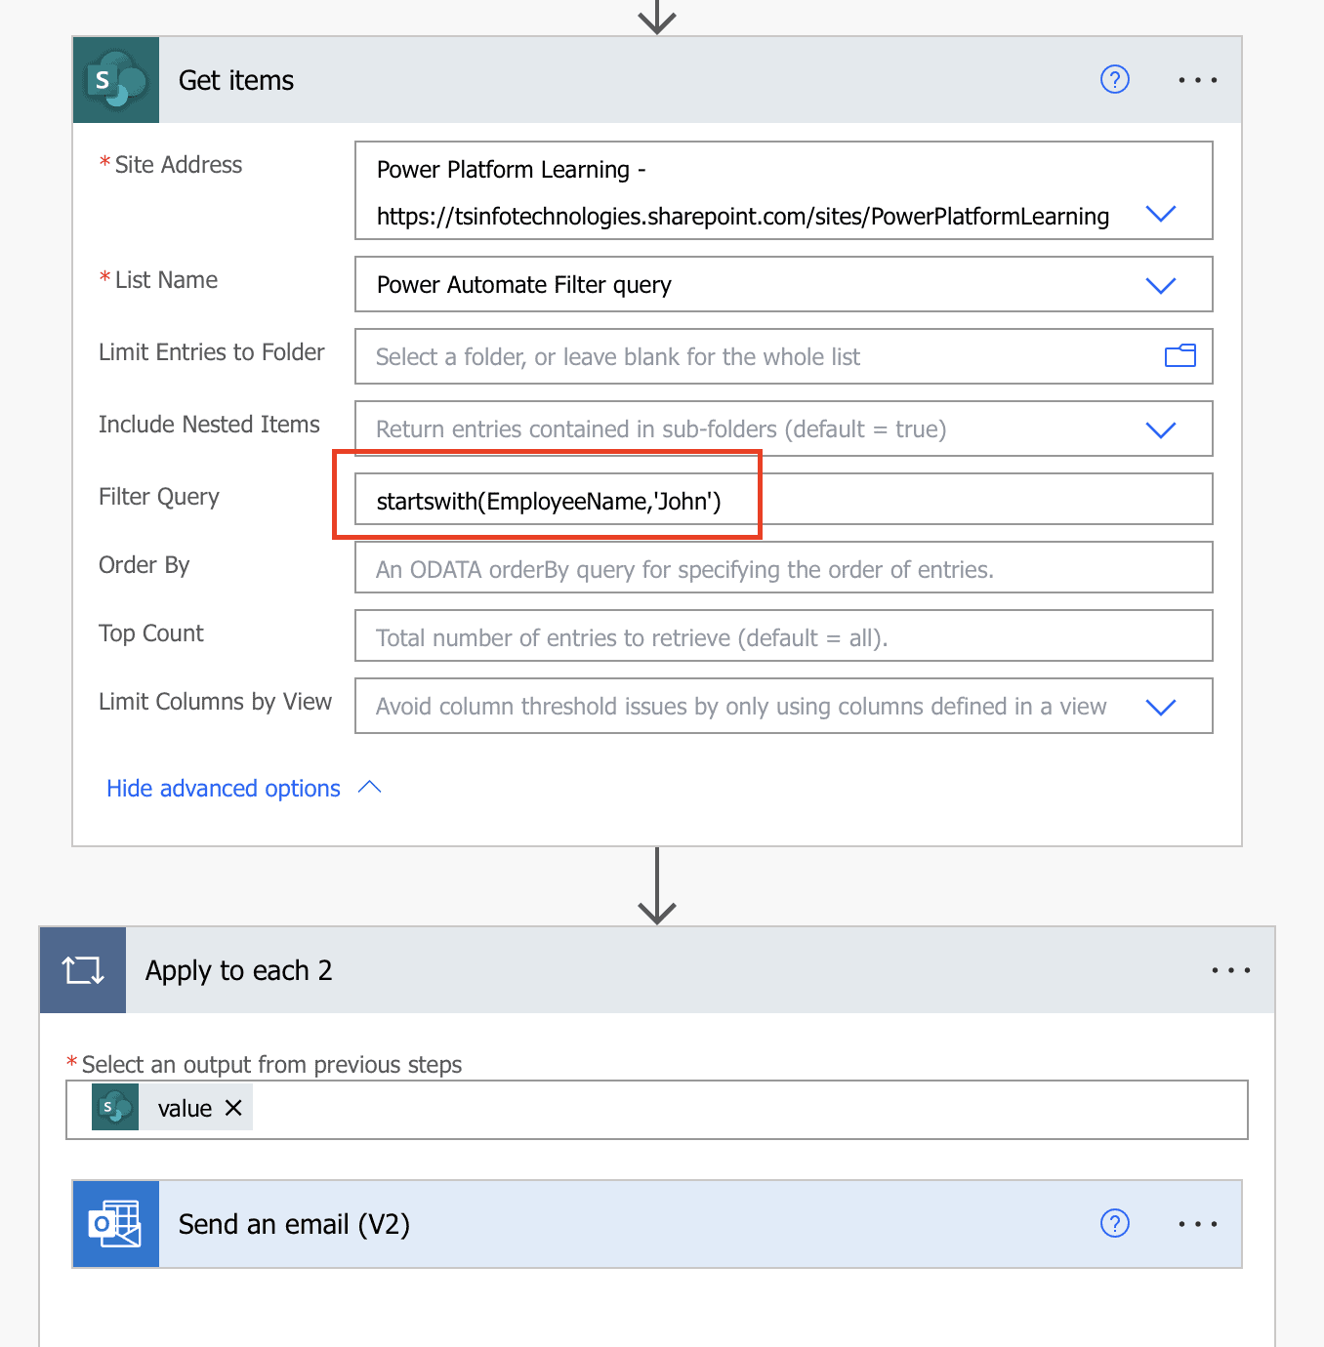
Task: Click the Apply to each loop icon
Action: pyautogui.click(x=82, y=969)
